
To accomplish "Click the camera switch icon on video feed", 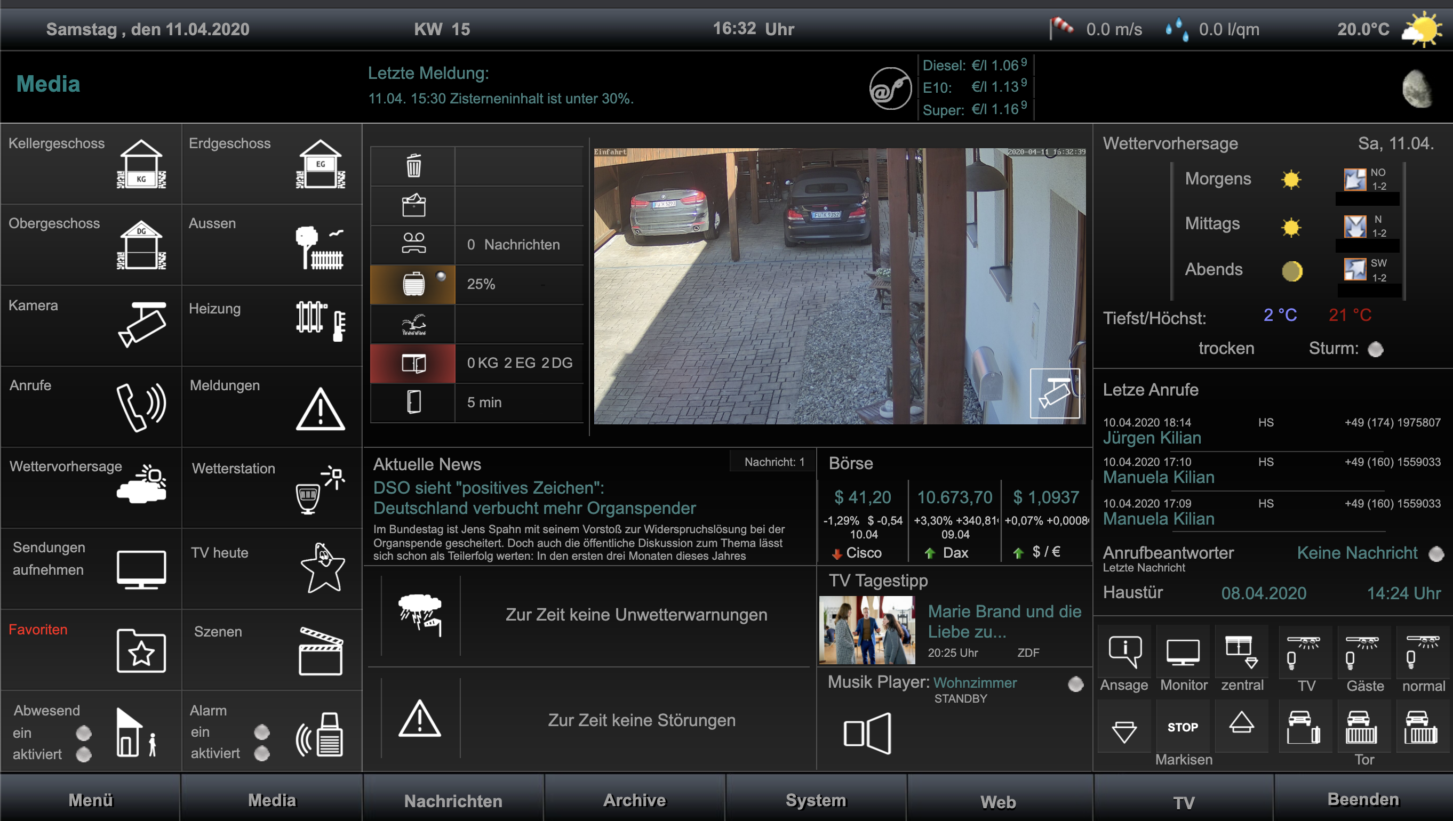I will coord(1054,393).
